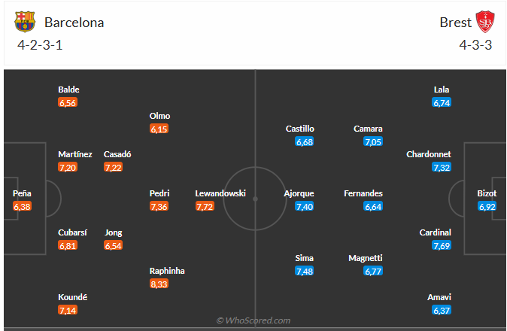Click the Brest club crest icon
The image size is (507, 331).
(485, 22)
